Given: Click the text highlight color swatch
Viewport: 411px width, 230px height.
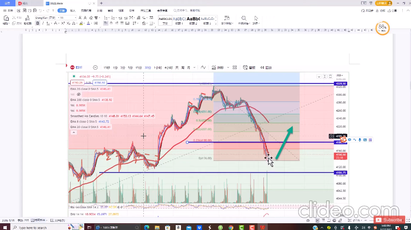Looking at the screenshot, I should (x=81, y=23).
